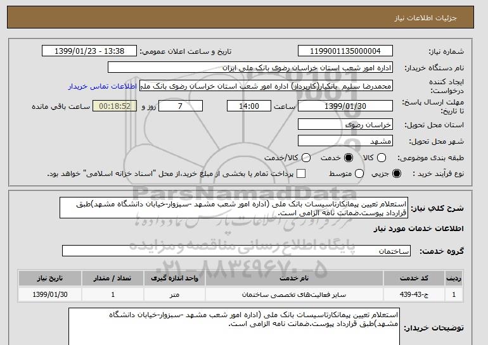Click the گروه خدمت field ساختمان
488x345 pixels.
[x=236, y=251]
